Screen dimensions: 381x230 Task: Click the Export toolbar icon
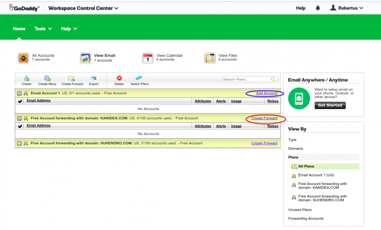click(94, 78)
